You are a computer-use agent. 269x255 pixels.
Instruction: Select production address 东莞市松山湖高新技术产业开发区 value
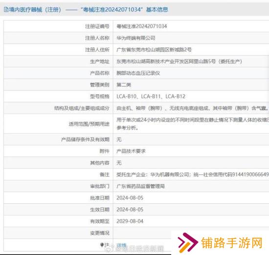tap(179, 62)
